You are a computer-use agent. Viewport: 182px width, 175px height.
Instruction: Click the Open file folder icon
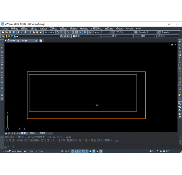pos(7,32)
